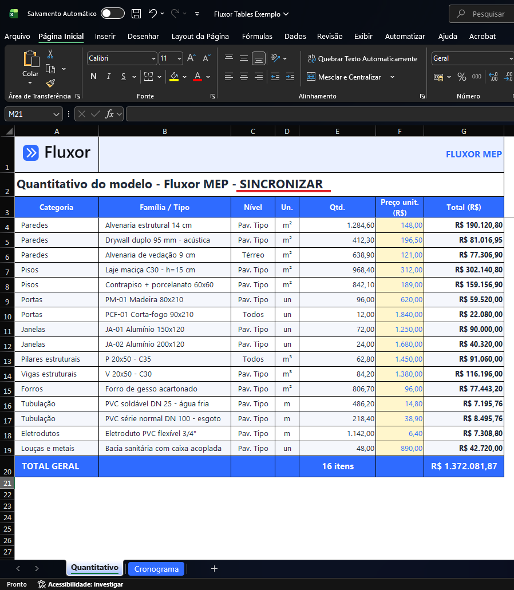
Task: Select the cell 'PCF-01 Corta-fogo 90x210'
Action: click(165, 315)
